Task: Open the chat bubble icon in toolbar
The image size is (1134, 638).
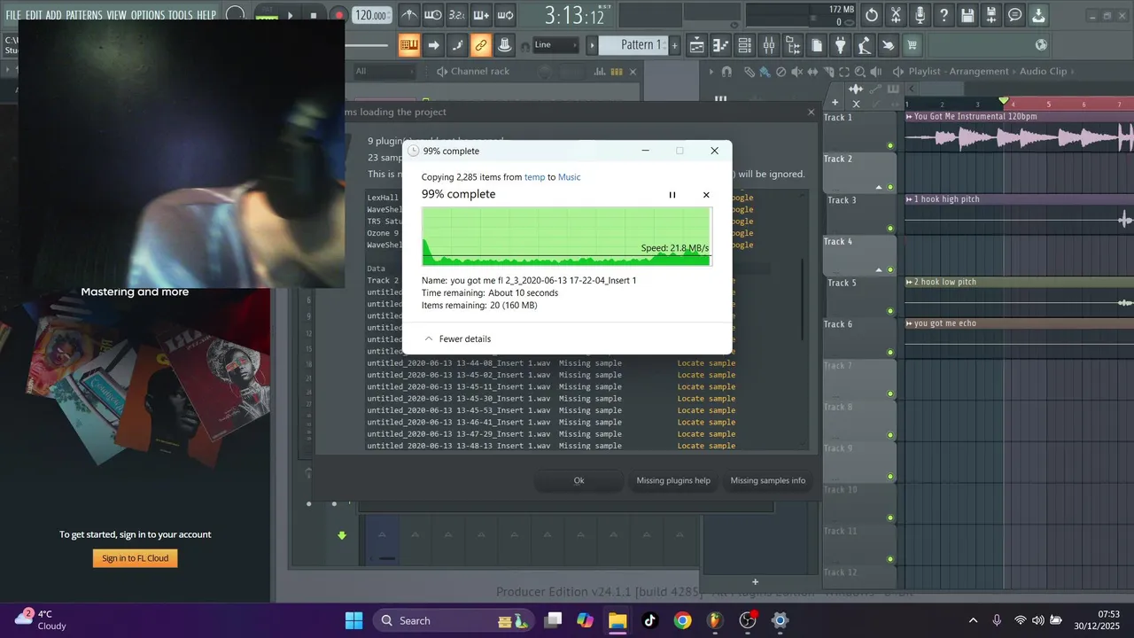Action: tap(1015, 15)
